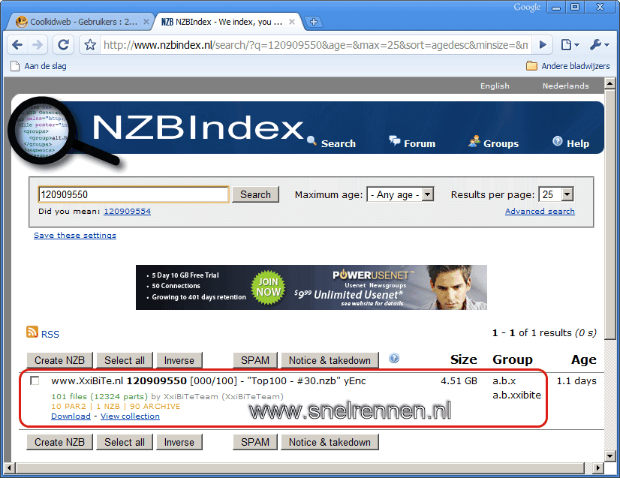
Task: Click the a.b.xxibite group entry
Action: tap(516, 395)
